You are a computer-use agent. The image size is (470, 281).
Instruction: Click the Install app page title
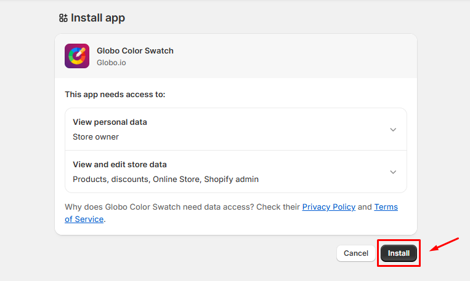coord(98,18)
